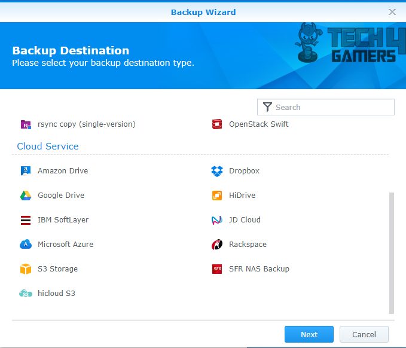
Task: Choose the "Google Drive" text
Action: point(61,196)
